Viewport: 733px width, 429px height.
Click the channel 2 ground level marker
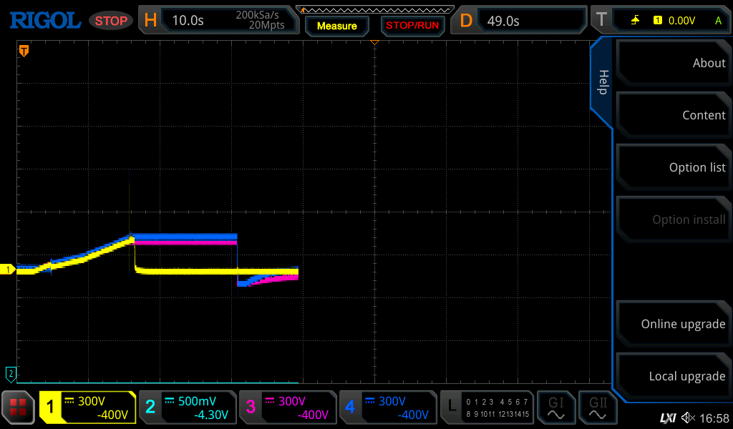(10, 373)
